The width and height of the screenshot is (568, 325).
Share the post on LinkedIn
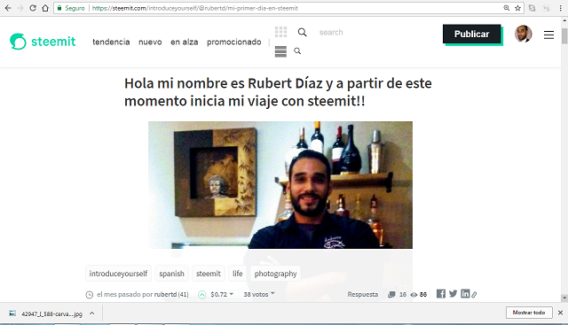coord(465,293)
